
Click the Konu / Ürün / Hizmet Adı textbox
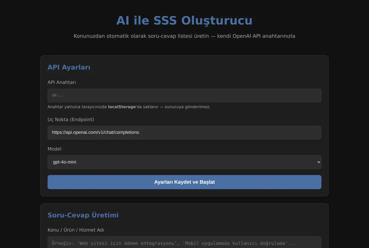(x=184, y=242)
